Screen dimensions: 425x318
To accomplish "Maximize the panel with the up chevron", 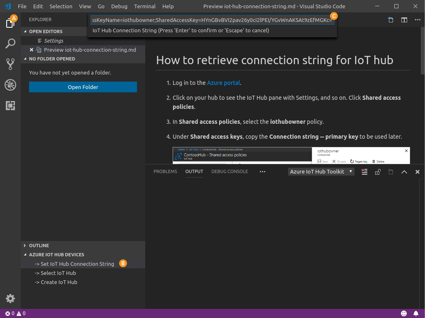I will [404, 172].
